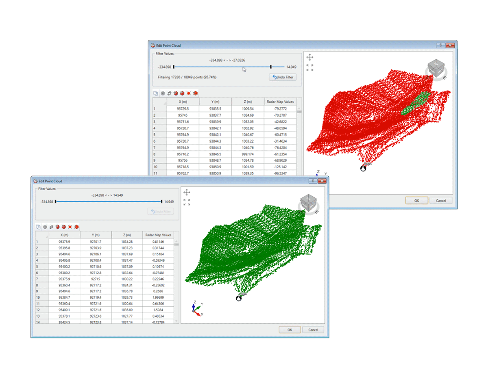This screenshot has width=488, height=381.
Task: Select the cell showing -0.97481
Action: pos(158,273)
